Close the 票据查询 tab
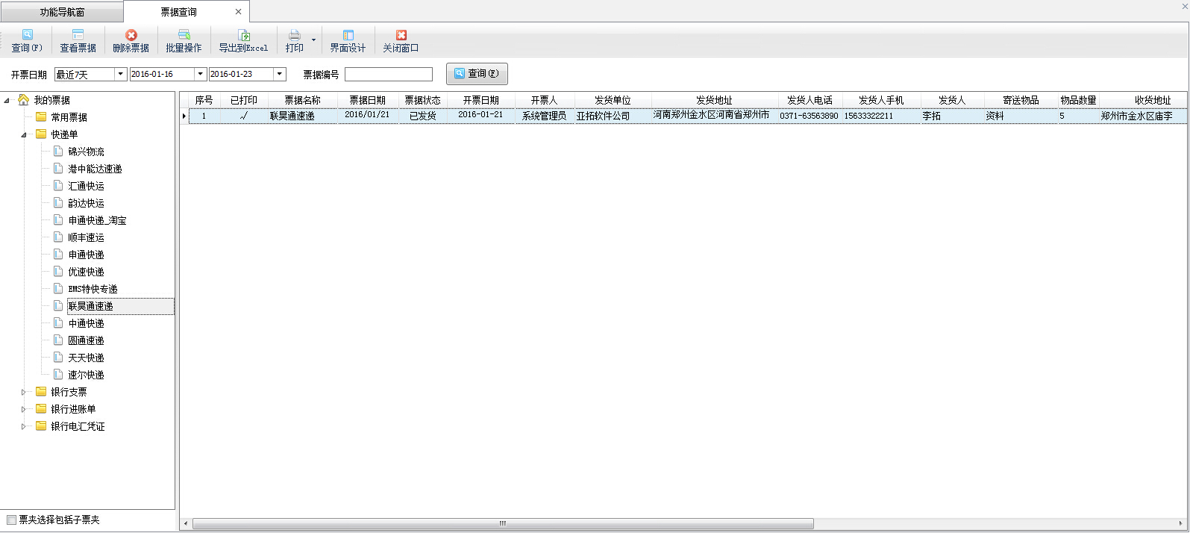Screen dimensions: 1190x533 pos(238,12)
